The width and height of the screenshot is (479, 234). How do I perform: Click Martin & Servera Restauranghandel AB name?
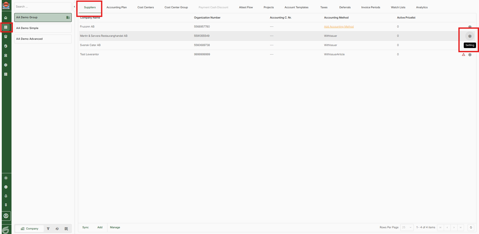pyautogui.click(x=104, y=36)
